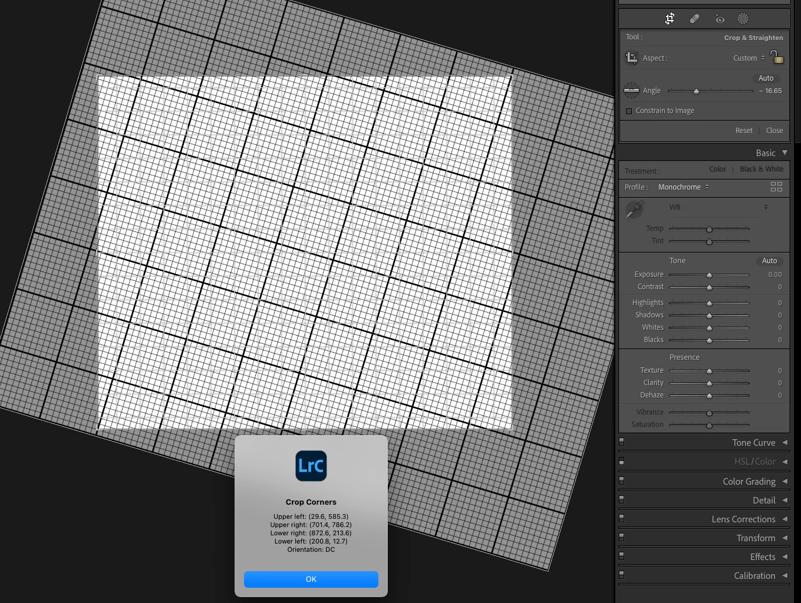Viewport: 801px width, 603px height.
Task: Click the Blacks slider handle
Action: coord(709,340)
